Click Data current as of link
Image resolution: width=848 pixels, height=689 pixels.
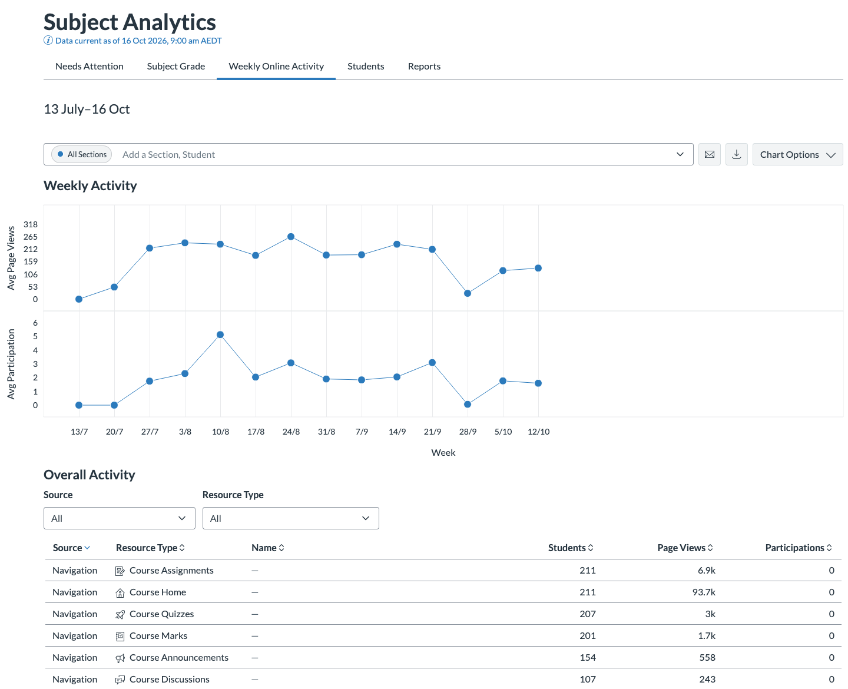pos(138,41)
